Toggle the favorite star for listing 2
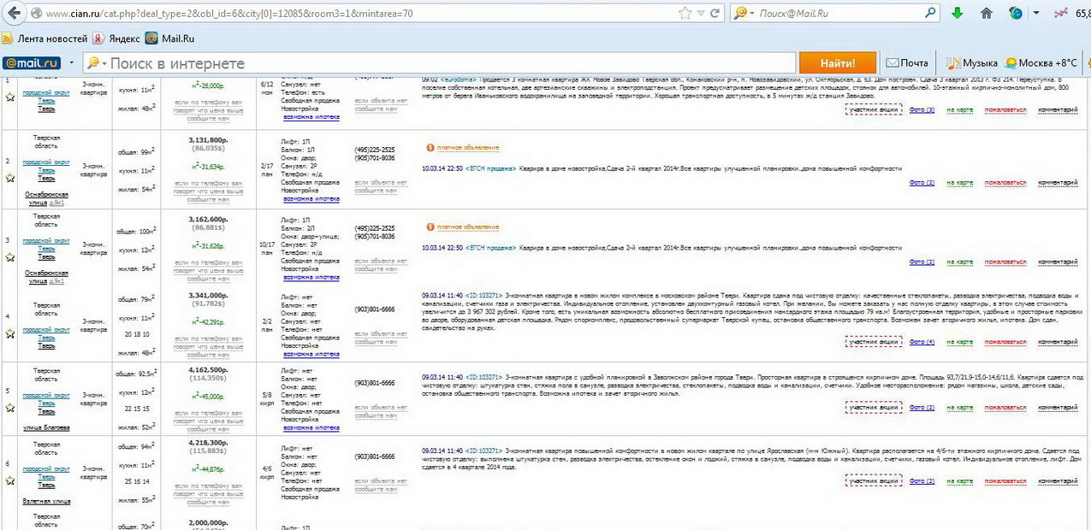The image size is (1091, 530). pyautogui.click(x=10, y=178)
